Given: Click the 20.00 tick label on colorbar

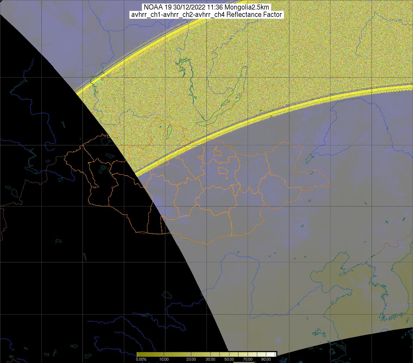Looking at the screenshot, I should (x=191, y=359).
